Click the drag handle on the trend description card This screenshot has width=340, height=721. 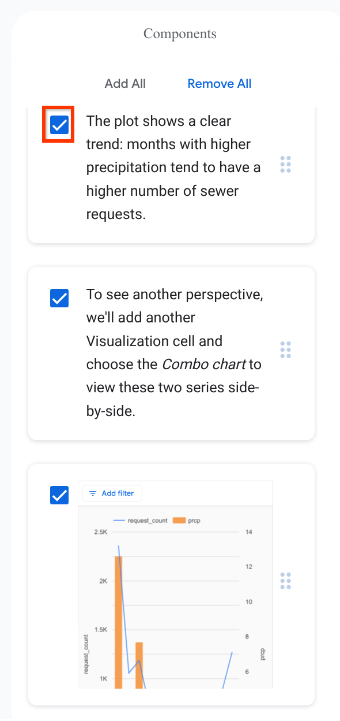[x=285, y=165]
